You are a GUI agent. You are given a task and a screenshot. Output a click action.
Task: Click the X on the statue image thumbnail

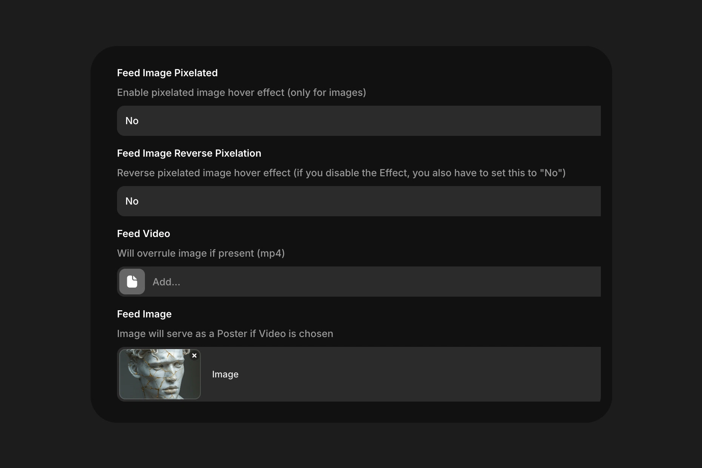(194, 356)
